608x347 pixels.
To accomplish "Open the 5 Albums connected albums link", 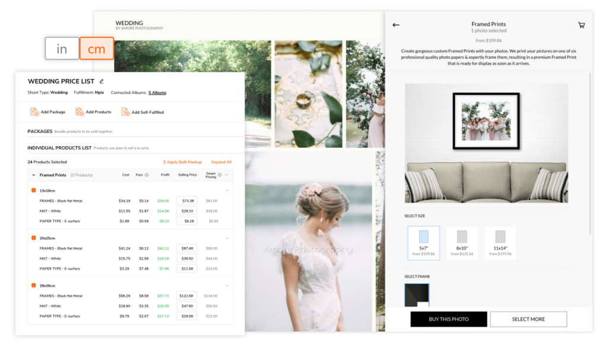I will pyautogui.click(x=157, y=93).
